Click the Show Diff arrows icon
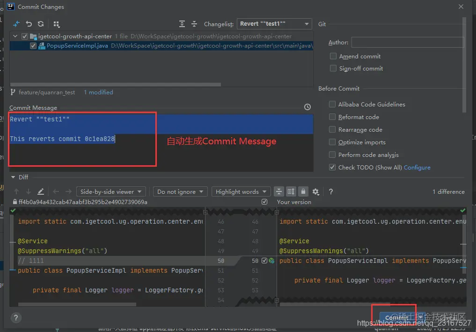 pos(16,24)
